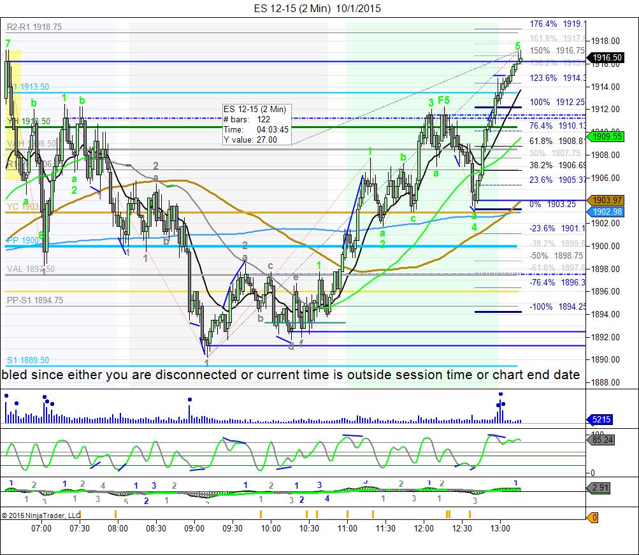Click the 1888.00 price axis label

click(x=605, y=382)
